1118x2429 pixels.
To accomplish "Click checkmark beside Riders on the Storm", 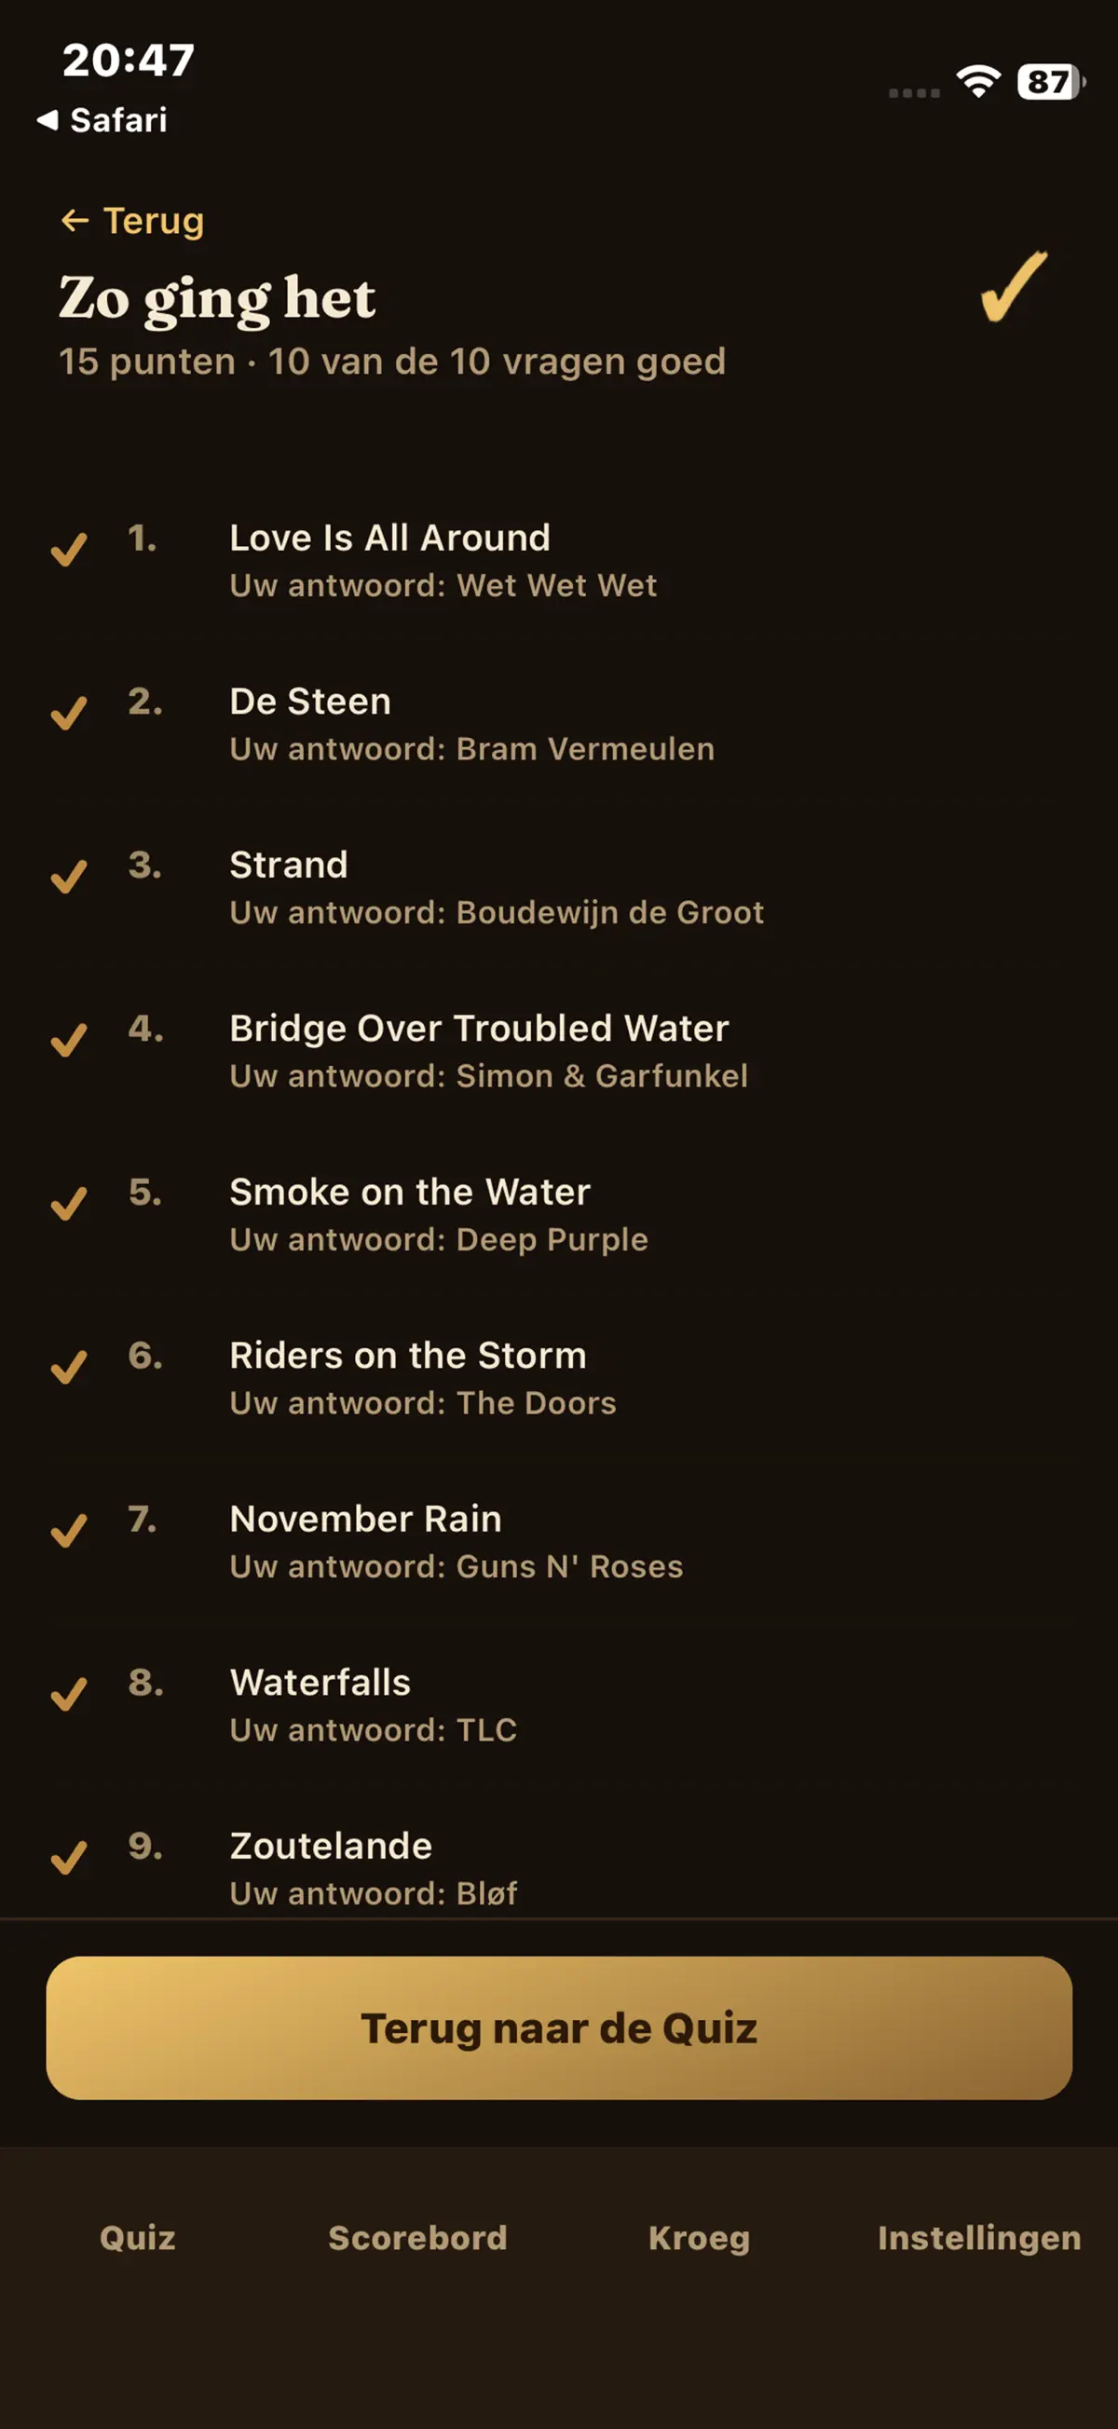I will click(69, 1366).
